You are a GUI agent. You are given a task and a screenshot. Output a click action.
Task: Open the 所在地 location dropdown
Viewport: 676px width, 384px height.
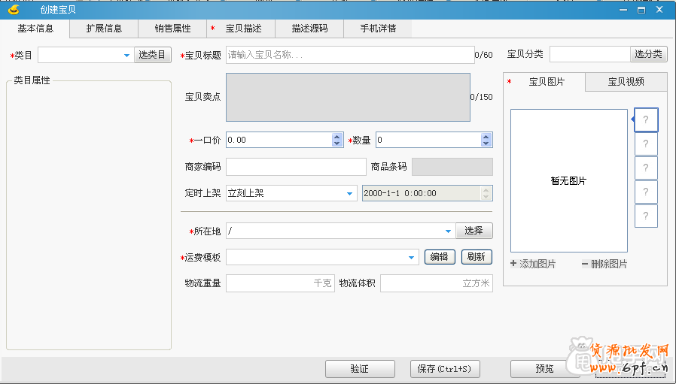[448, 231]
